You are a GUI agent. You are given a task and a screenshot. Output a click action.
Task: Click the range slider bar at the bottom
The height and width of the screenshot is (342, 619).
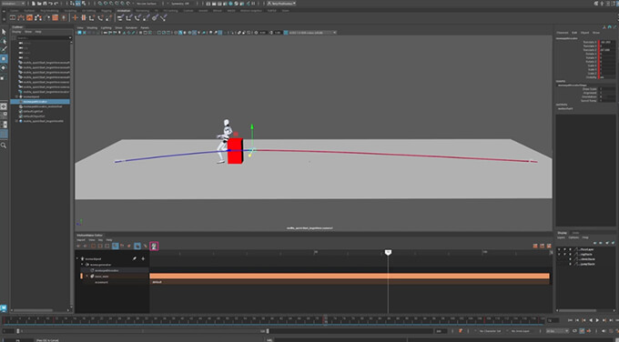(143, 331)
